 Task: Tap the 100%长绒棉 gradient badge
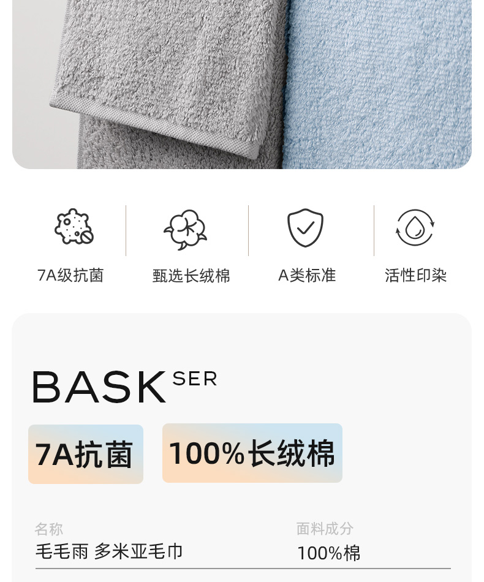pos(252,453)
